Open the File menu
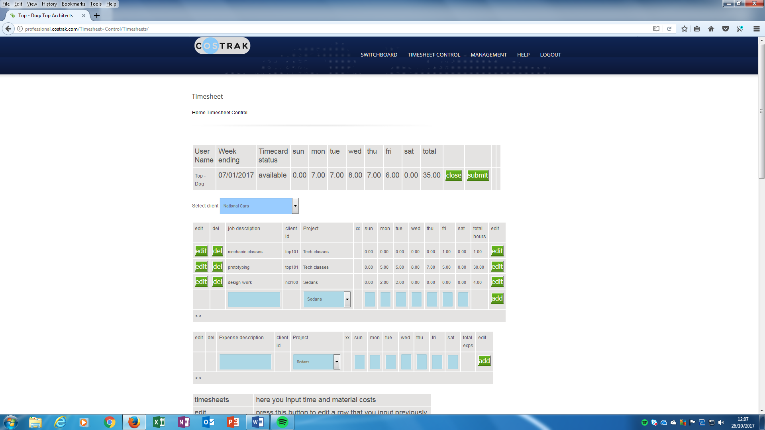This screenshot has width=765, height=430. click(6, 4)
